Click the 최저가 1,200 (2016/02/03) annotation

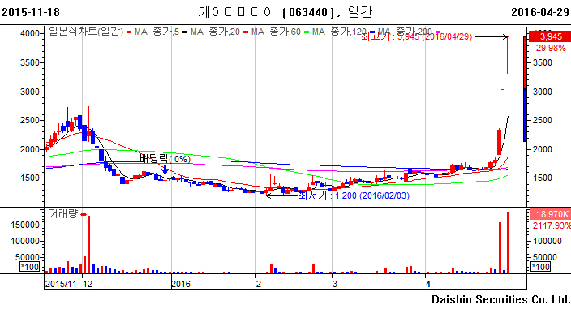click(x=354, y=195)
